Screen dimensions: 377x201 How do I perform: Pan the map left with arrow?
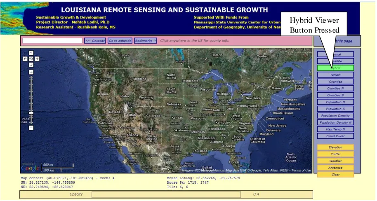(25, 59)
